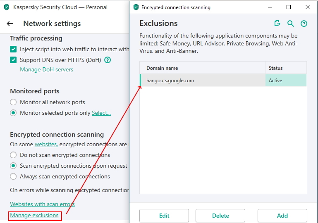Screen dimensions: 318x223
Task: Open the Manage DoH servers link
Action: pyautogui.click(x=46, y=69)
